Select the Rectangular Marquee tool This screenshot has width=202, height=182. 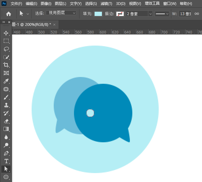click(6, 41)
